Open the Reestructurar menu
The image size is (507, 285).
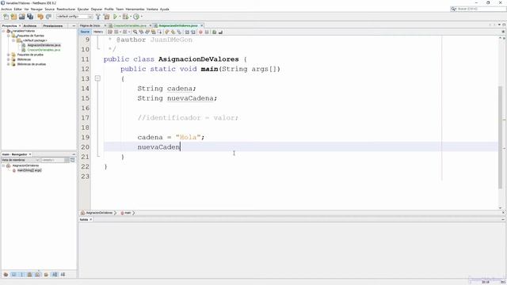point(66,9)
